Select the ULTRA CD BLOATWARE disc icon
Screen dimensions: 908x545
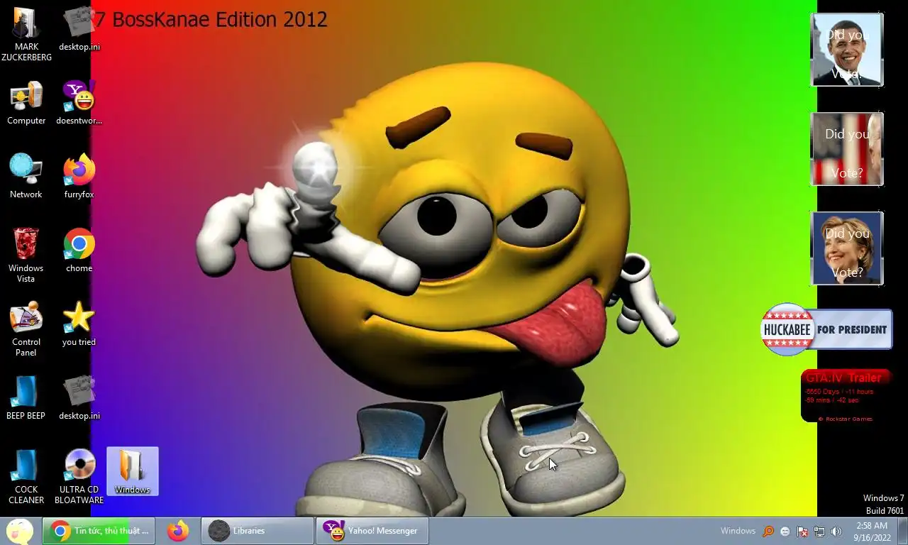pos(79,477)
